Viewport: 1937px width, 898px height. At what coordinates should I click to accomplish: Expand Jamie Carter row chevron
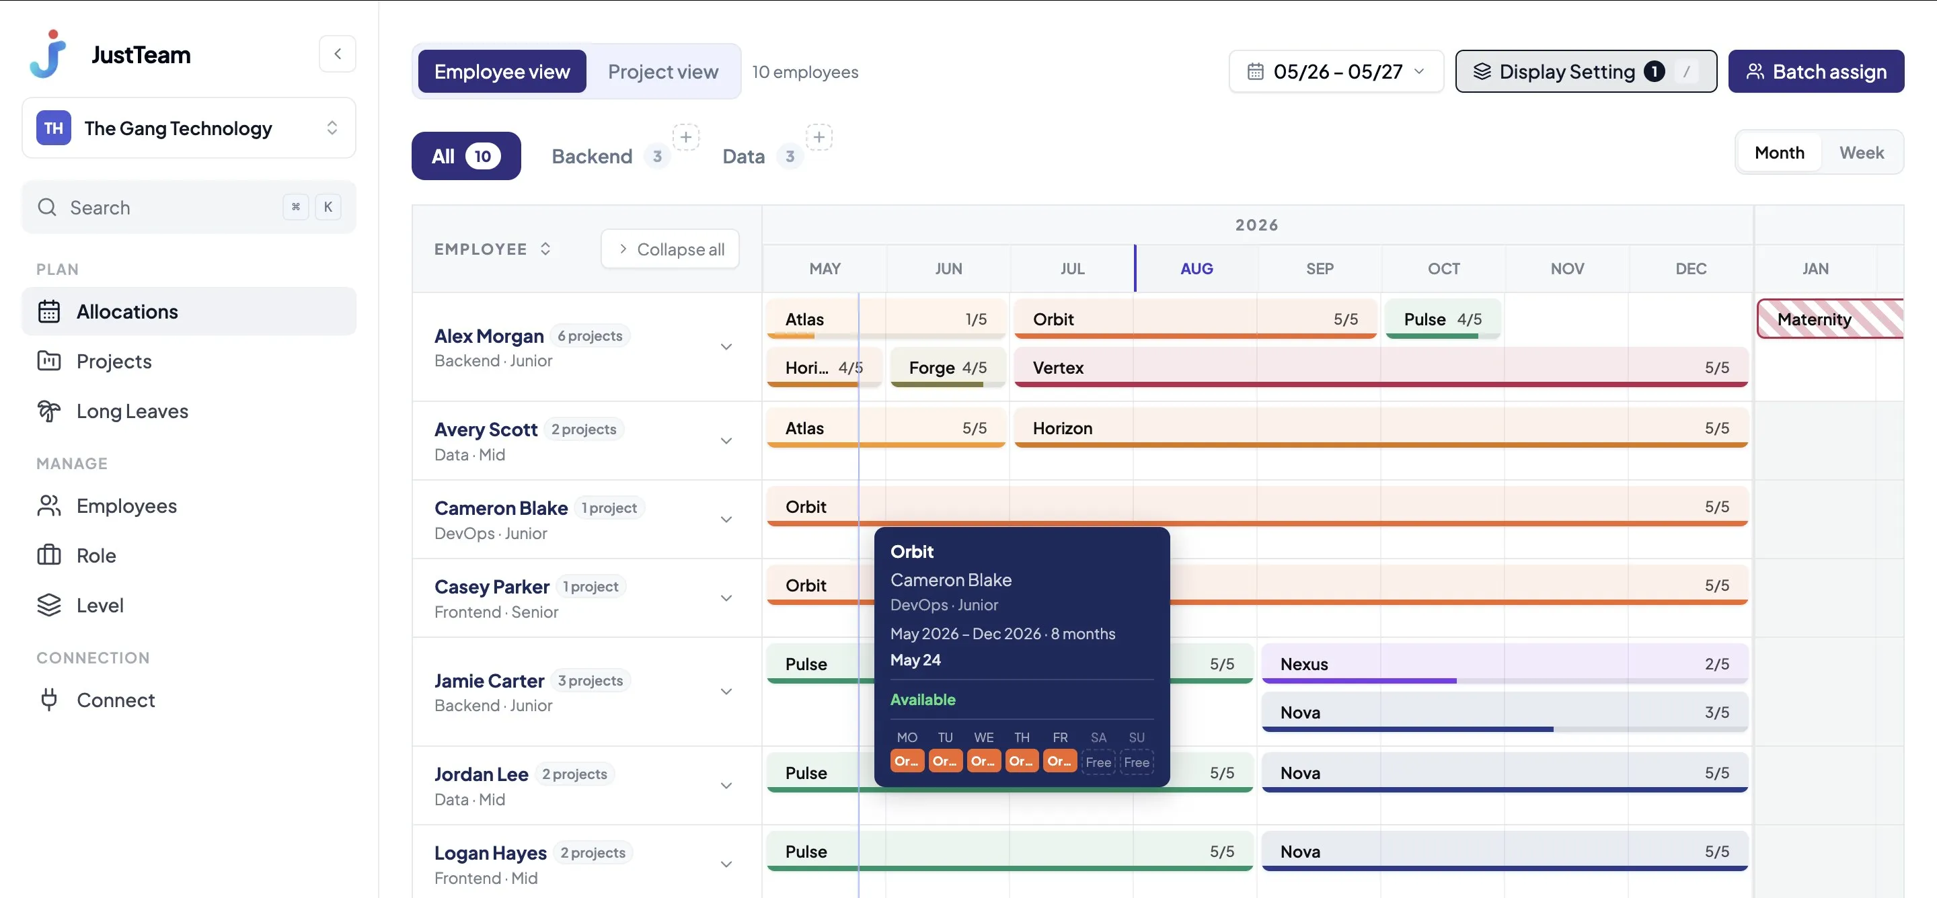pyautogui.click(x=726, y=692)
